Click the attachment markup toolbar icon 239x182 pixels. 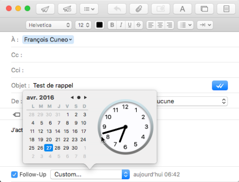[161, 9]
